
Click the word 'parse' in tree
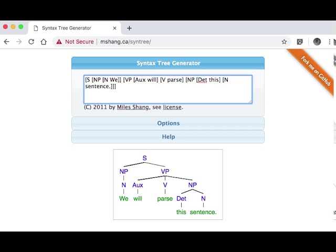tap(165, 199)
